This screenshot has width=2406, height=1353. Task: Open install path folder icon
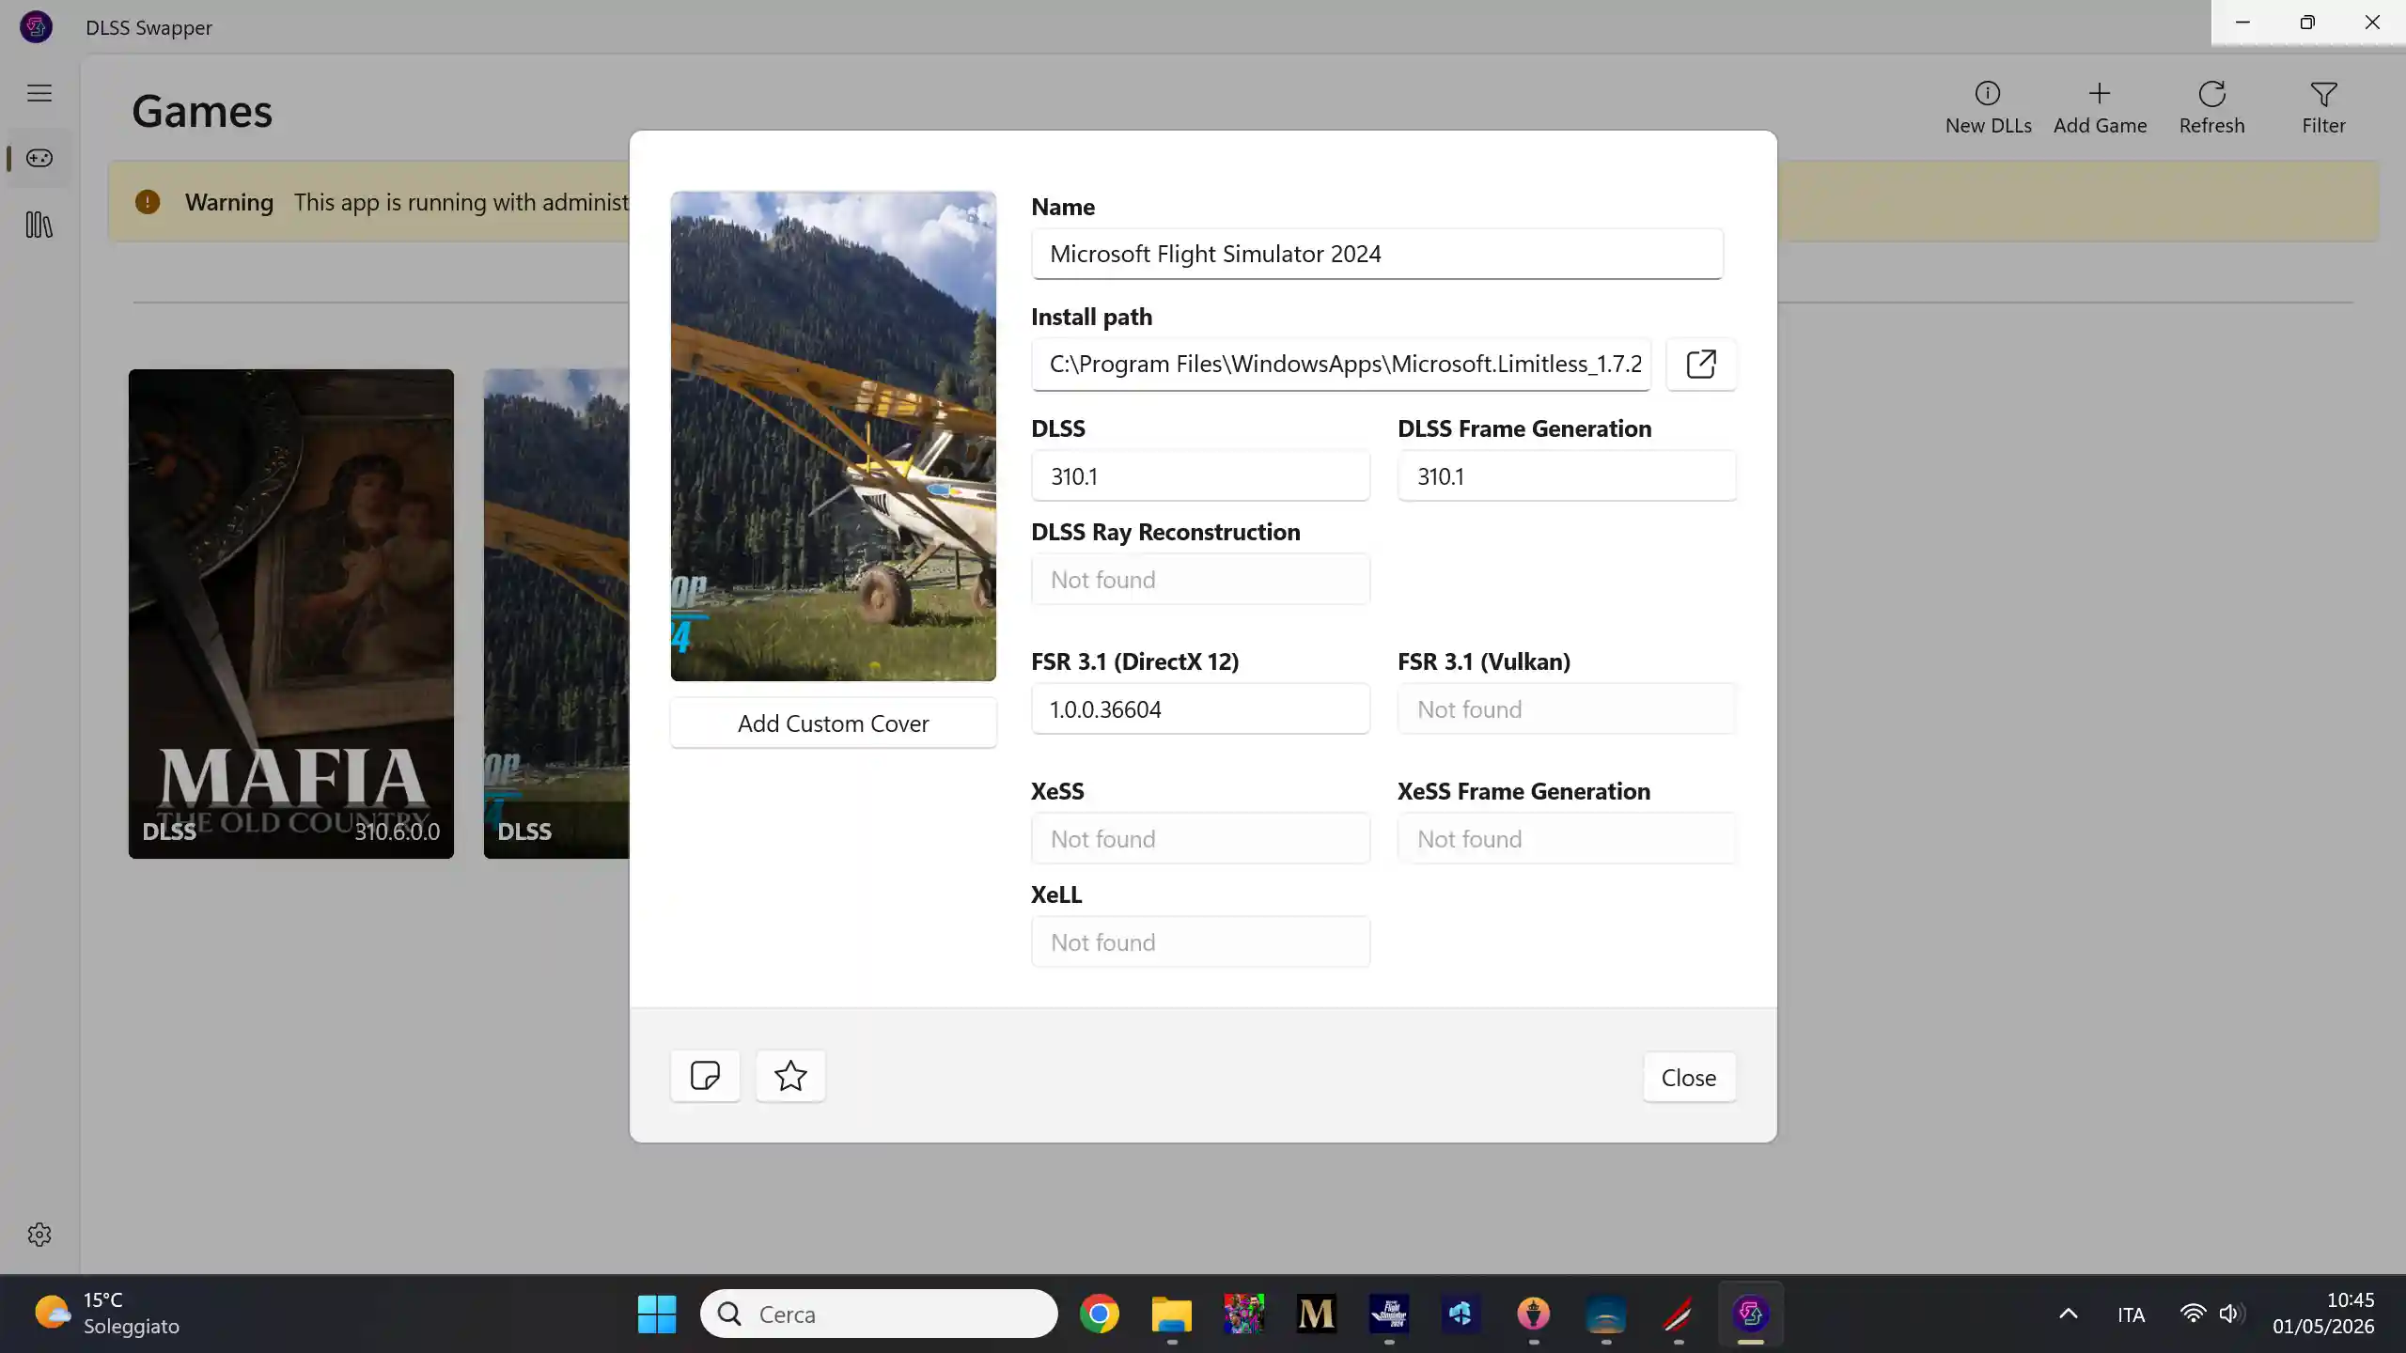pos(1700,364)
